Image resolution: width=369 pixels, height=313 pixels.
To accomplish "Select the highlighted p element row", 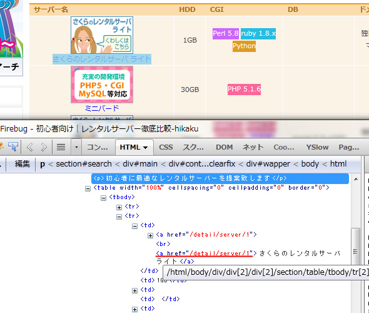I will click(220, 178).
